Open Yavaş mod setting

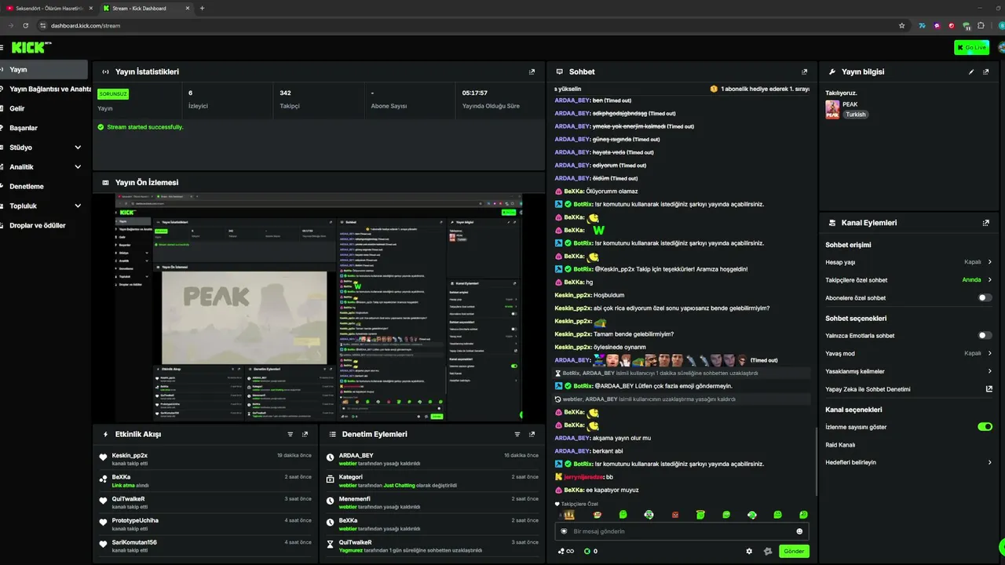pos(908,353)
